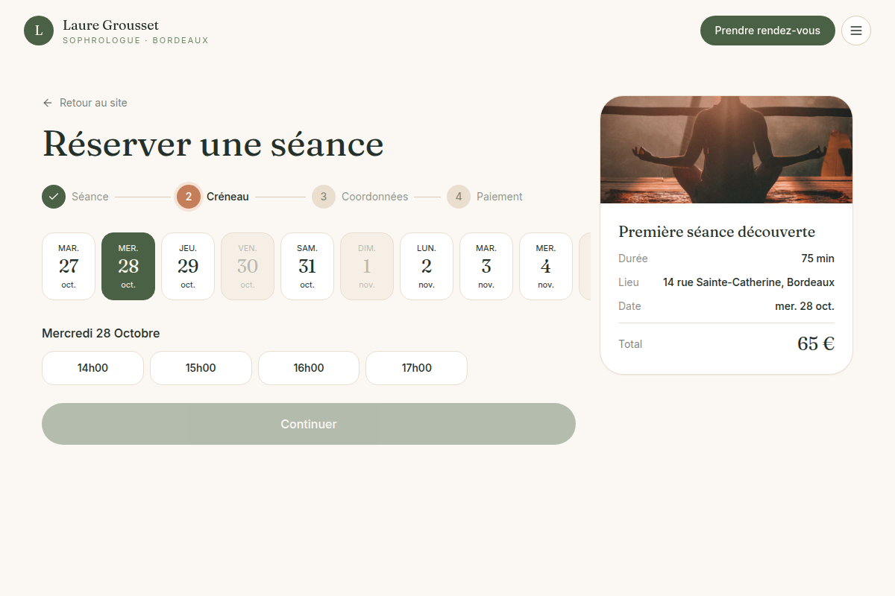This screenshot has width=895, height=596.
Task: Pick Monday 2 nov. date card
Action: pyautogui.click(x=427, y=267)
